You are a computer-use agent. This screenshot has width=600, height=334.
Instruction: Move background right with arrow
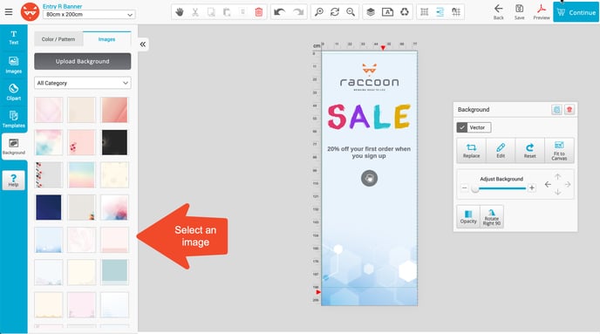(x=568, y=184)
